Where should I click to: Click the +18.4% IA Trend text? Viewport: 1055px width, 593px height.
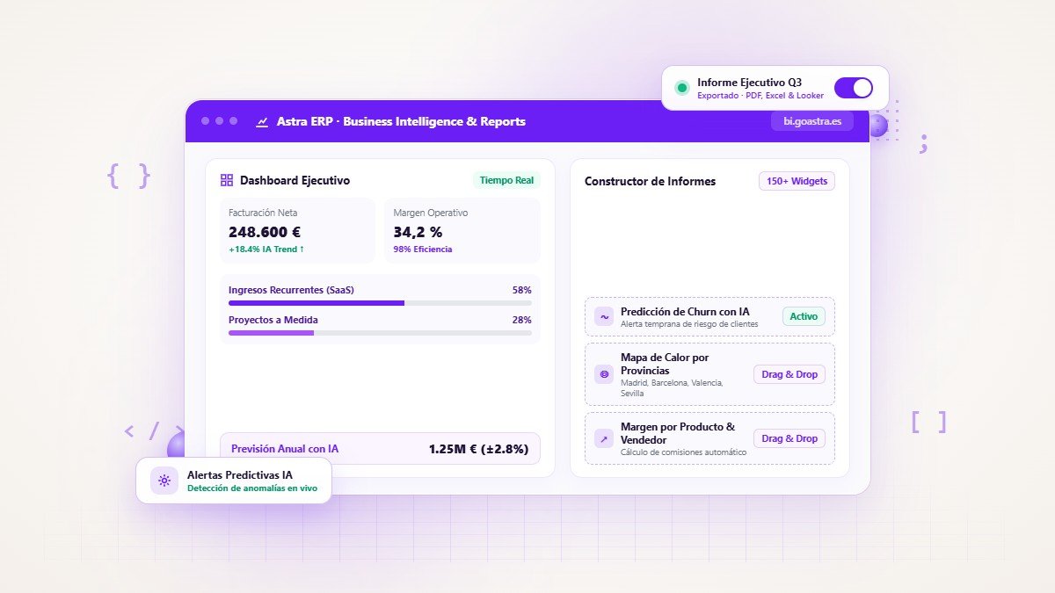(266, 249)
